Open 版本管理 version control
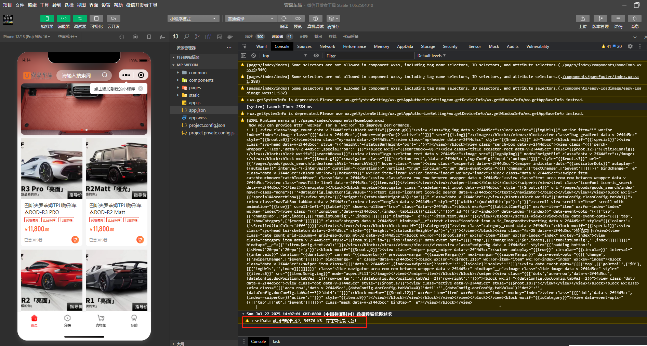The height and width of the screenshot is (346, 647). (x=600, y=18)
